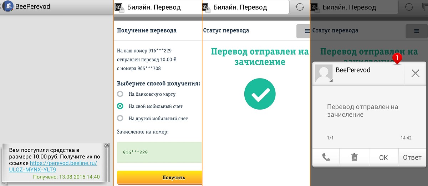Click the green phone number field 916***229
The height and width of the screenshot is (186, 428).
(x=159, y=152)
